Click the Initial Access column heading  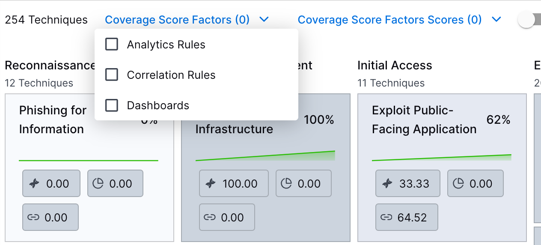click(395, 65)
